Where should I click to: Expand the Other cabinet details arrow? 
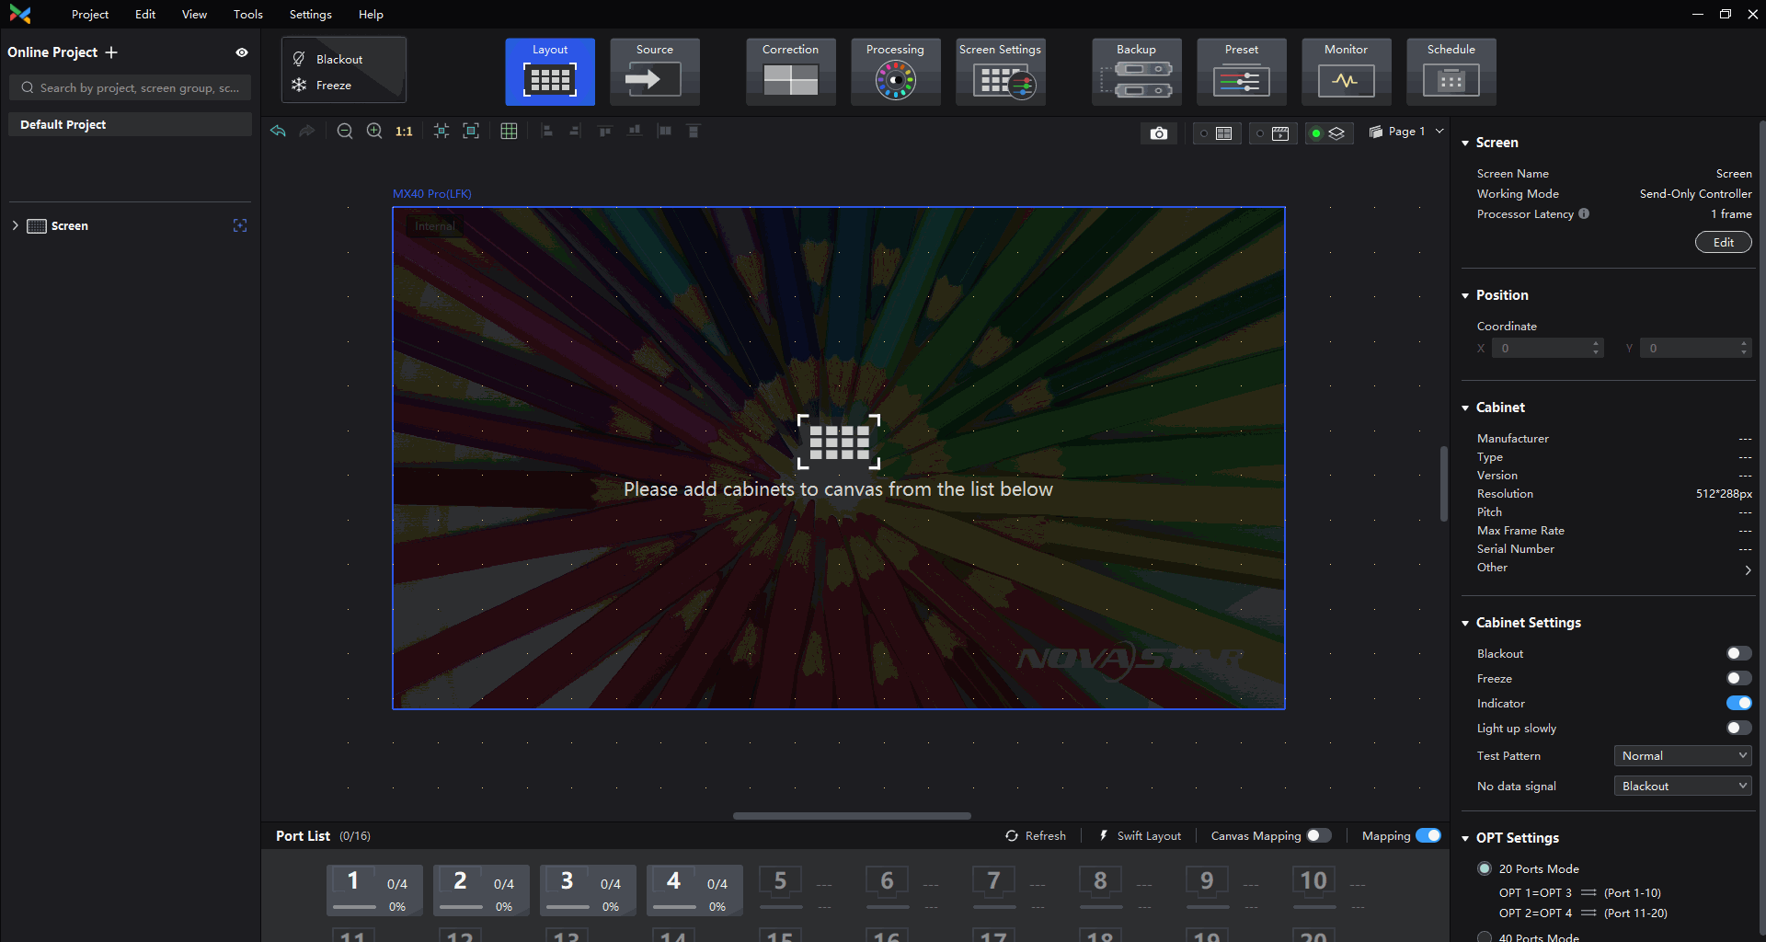(x=1748, y=569)
